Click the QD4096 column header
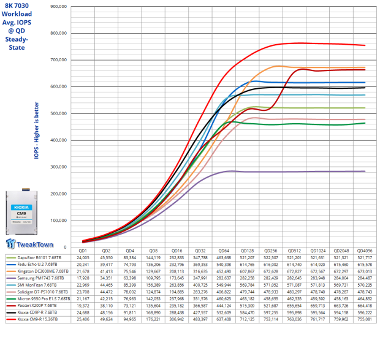Image resolution: width=380 pixels, height=348 pixels. click(365, 251)
